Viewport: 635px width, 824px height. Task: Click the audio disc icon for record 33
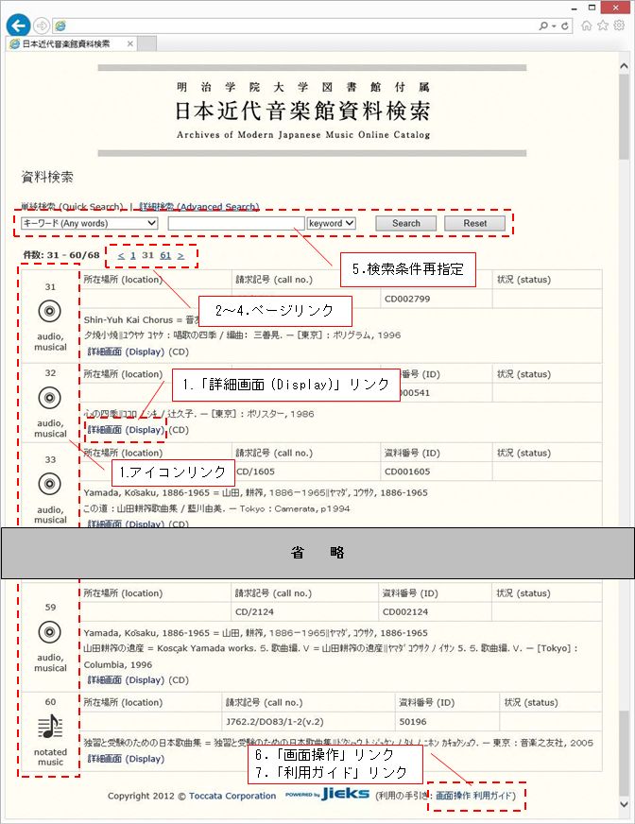pos(50,485)
